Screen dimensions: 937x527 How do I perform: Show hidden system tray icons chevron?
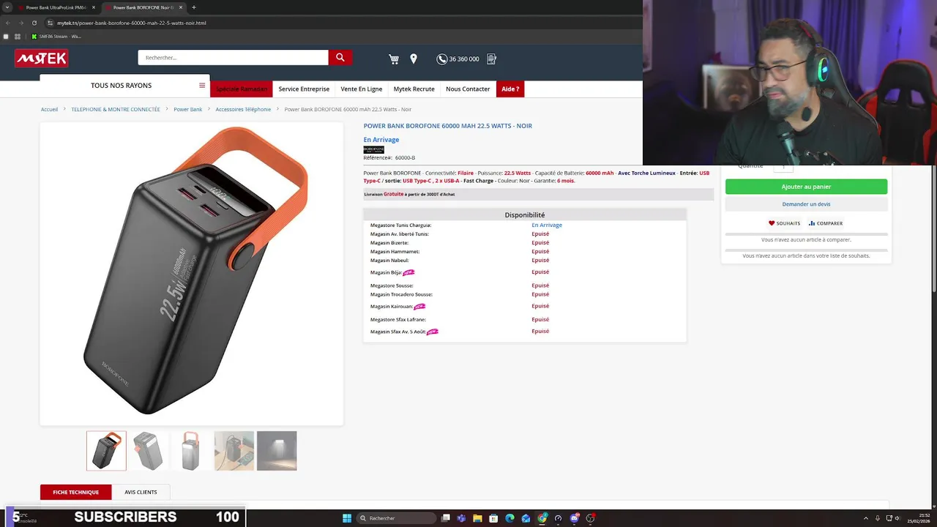tap(866, 518)
